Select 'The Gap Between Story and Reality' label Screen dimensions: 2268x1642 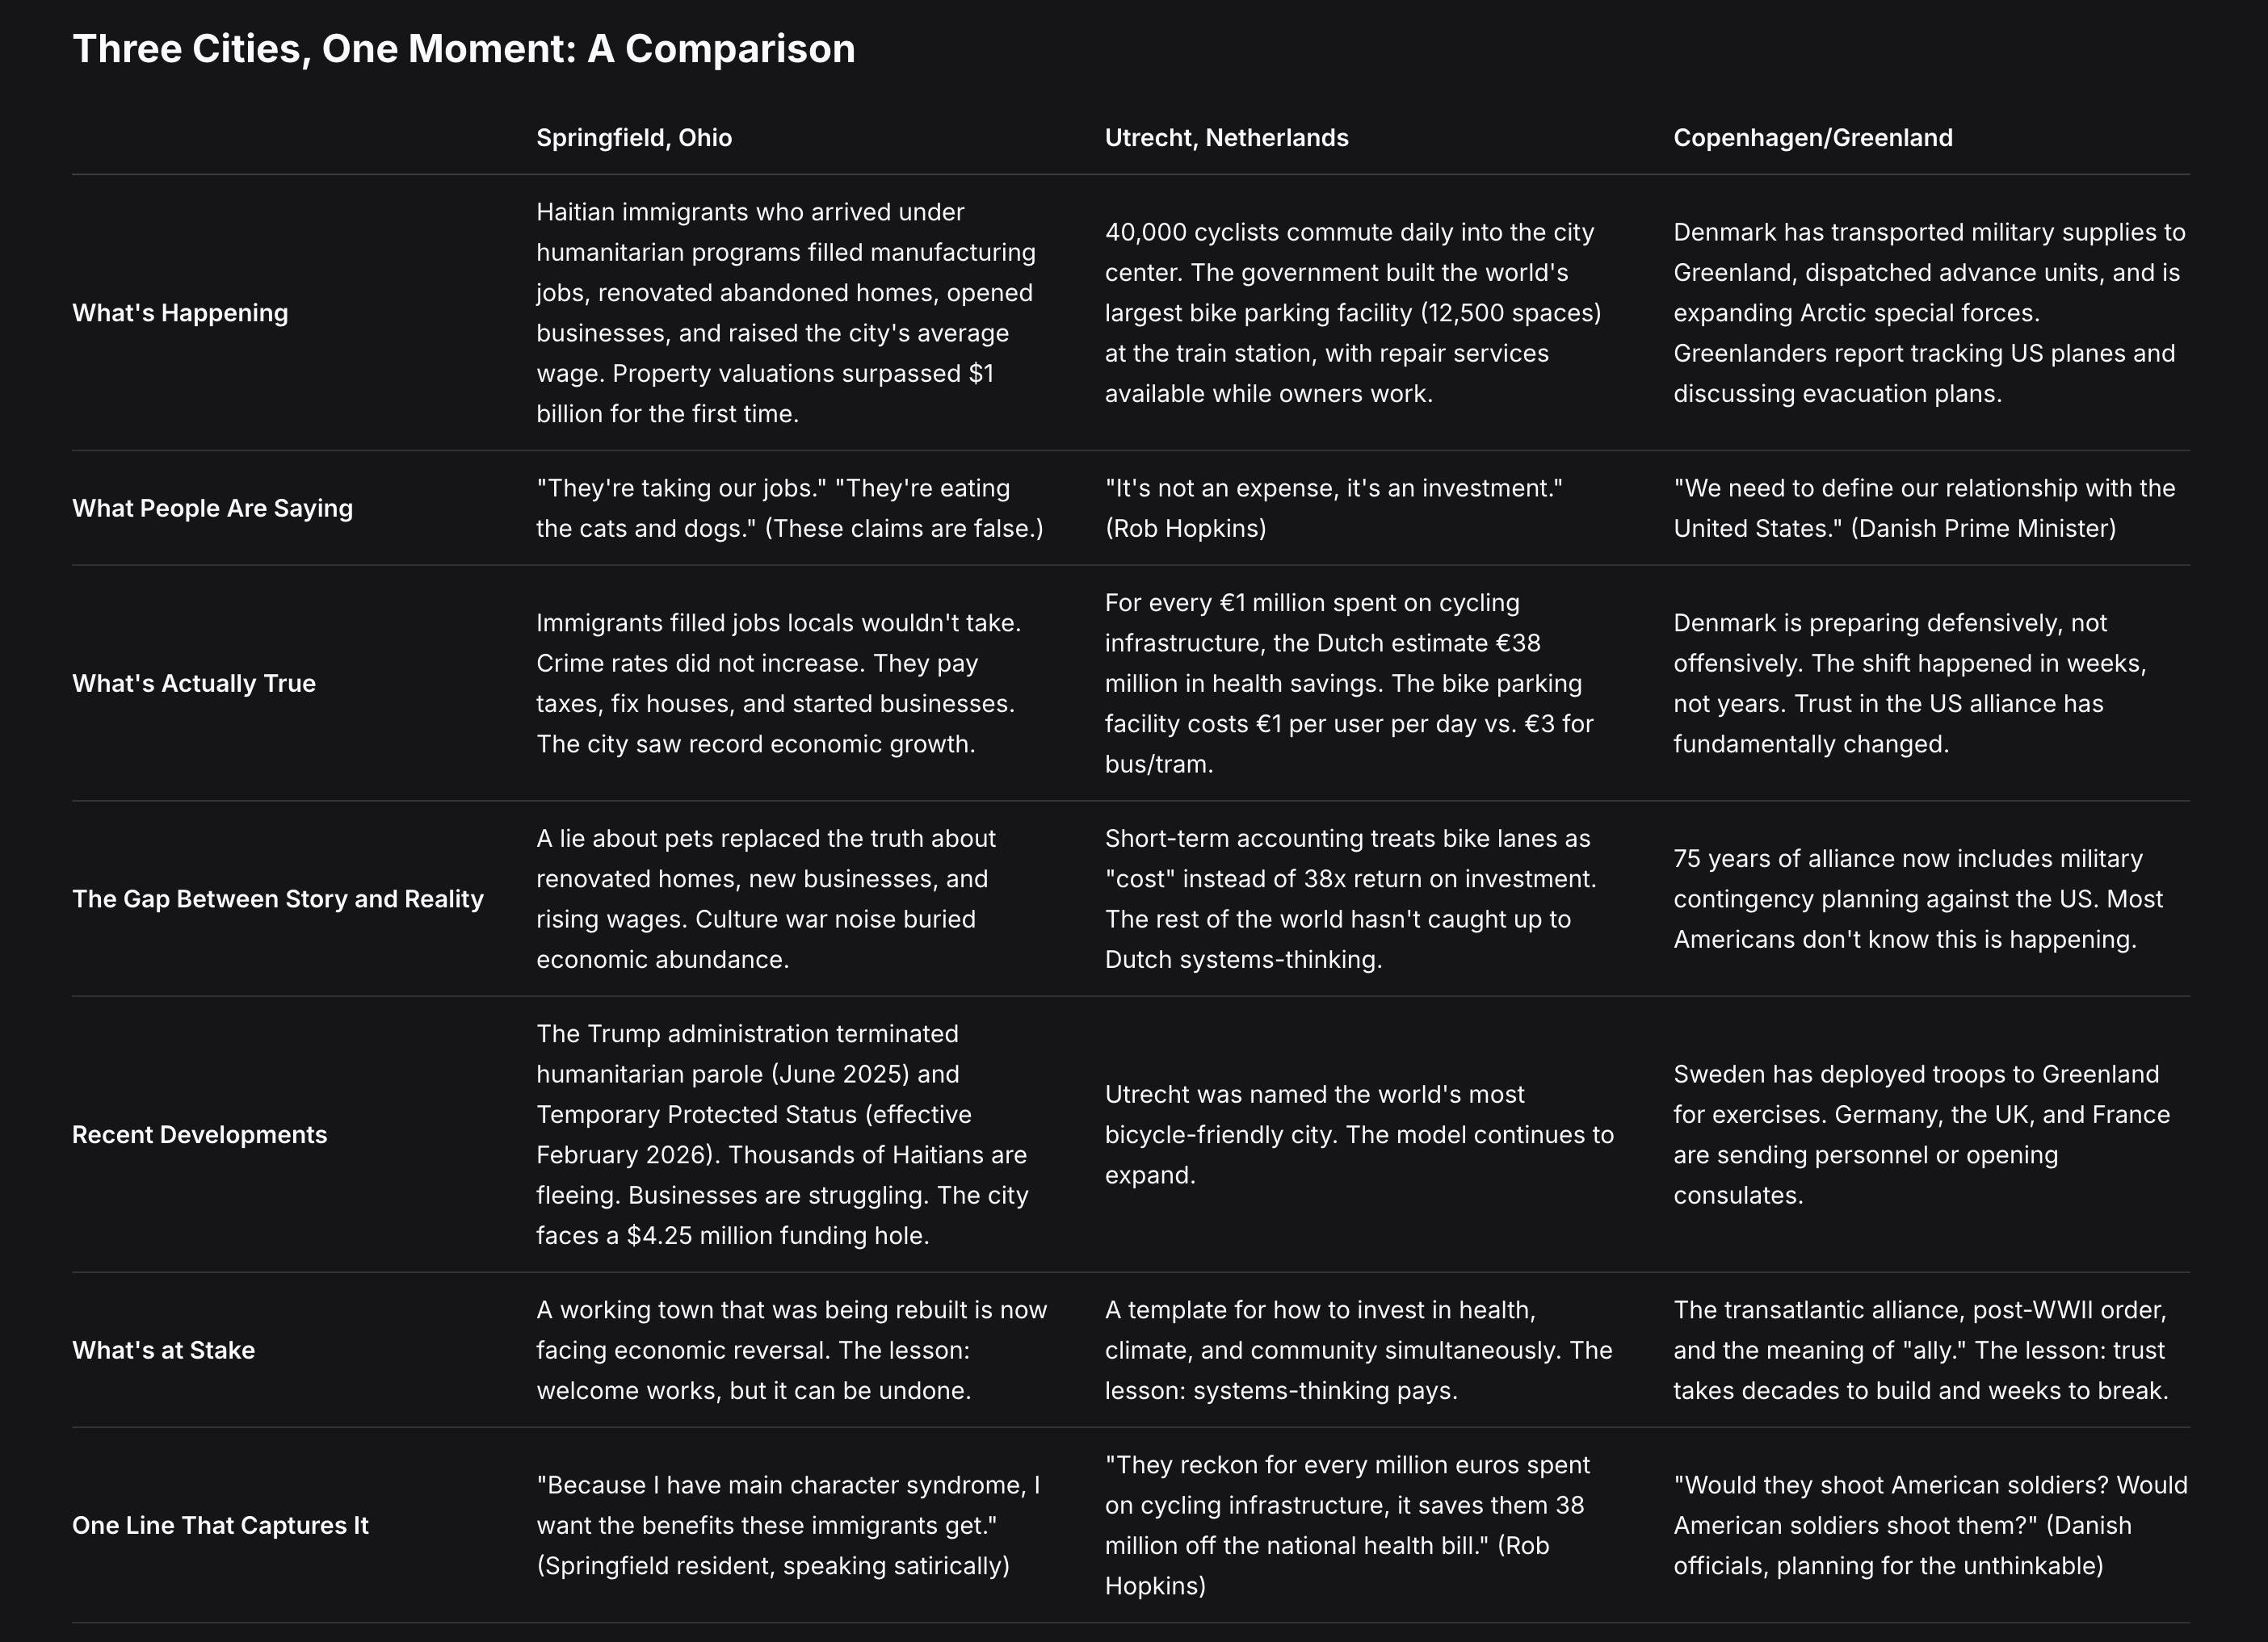pyautogui.click(x=277, y=898)
